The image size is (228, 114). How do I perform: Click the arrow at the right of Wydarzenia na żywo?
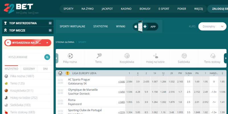[47, 43]
